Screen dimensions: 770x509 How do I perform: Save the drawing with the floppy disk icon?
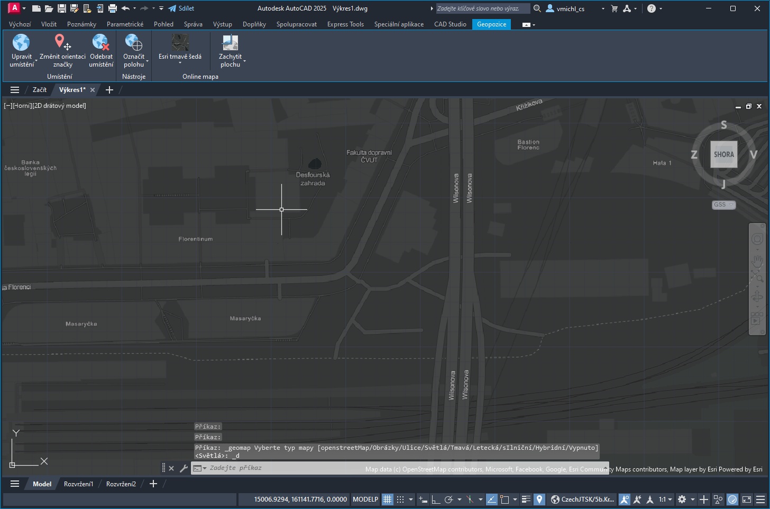point(61,8)
